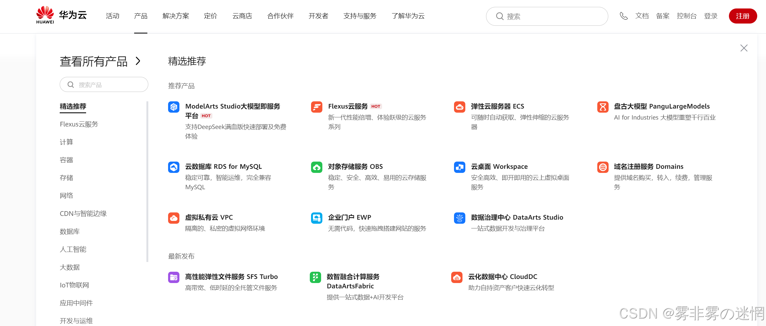Expand 查看所有产品 via the chevron arrow
The width and height of the screenshot is (766, 326).
[138, 61]
